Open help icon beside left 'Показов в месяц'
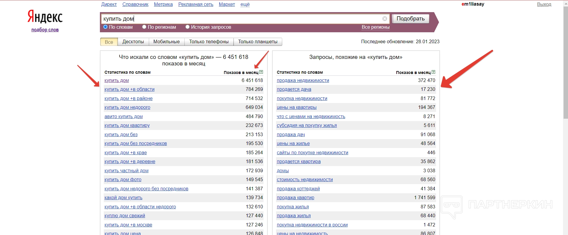568x235 pixels. tap(261, 72)
